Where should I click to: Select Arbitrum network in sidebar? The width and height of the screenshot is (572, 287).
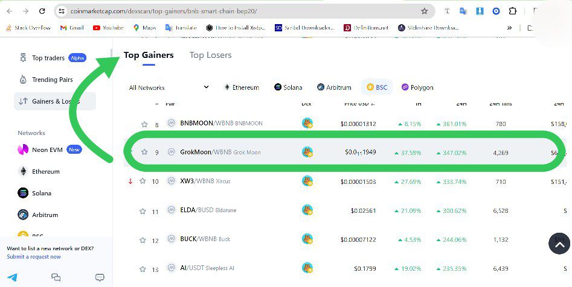coord(38,215)
